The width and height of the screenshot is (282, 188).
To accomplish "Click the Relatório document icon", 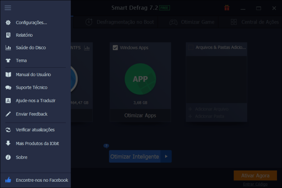I will 8,35.
